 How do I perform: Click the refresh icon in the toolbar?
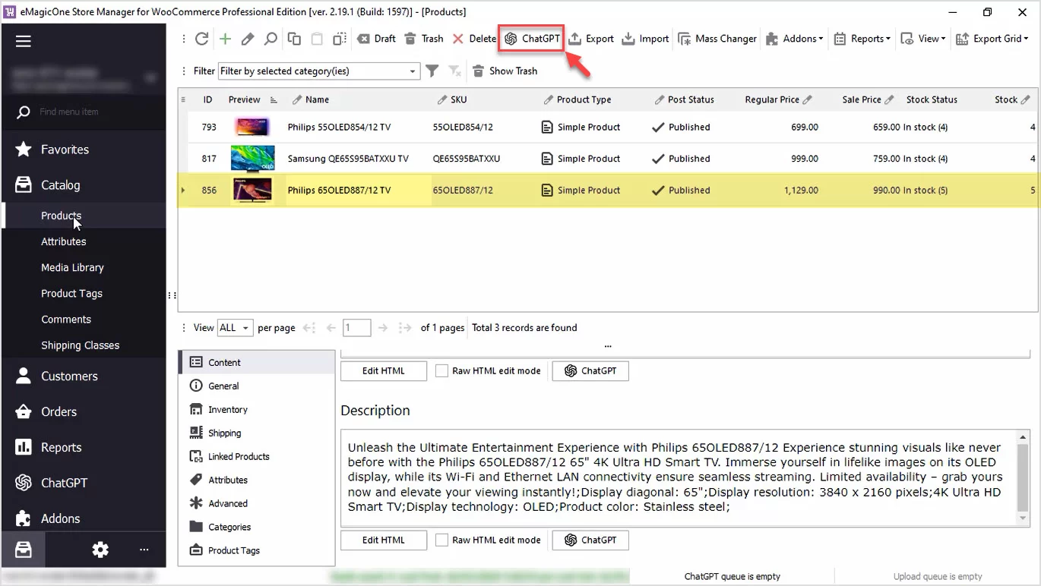click(x=201, y=39)
